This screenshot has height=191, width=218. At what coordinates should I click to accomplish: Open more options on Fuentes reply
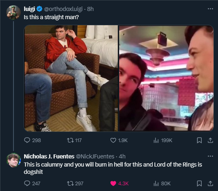[x=210, y=156]
